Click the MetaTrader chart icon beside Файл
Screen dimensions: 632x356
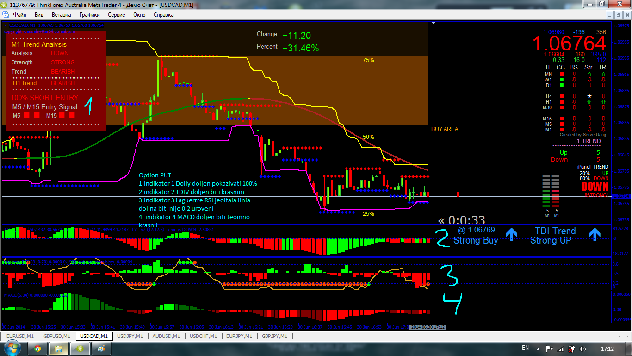[x=6, y=14]
